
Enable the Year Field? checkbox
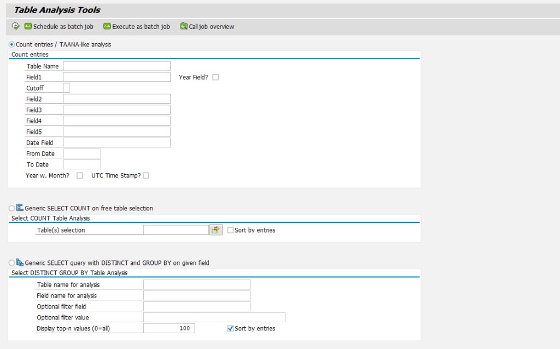click(x=215, y=77)
